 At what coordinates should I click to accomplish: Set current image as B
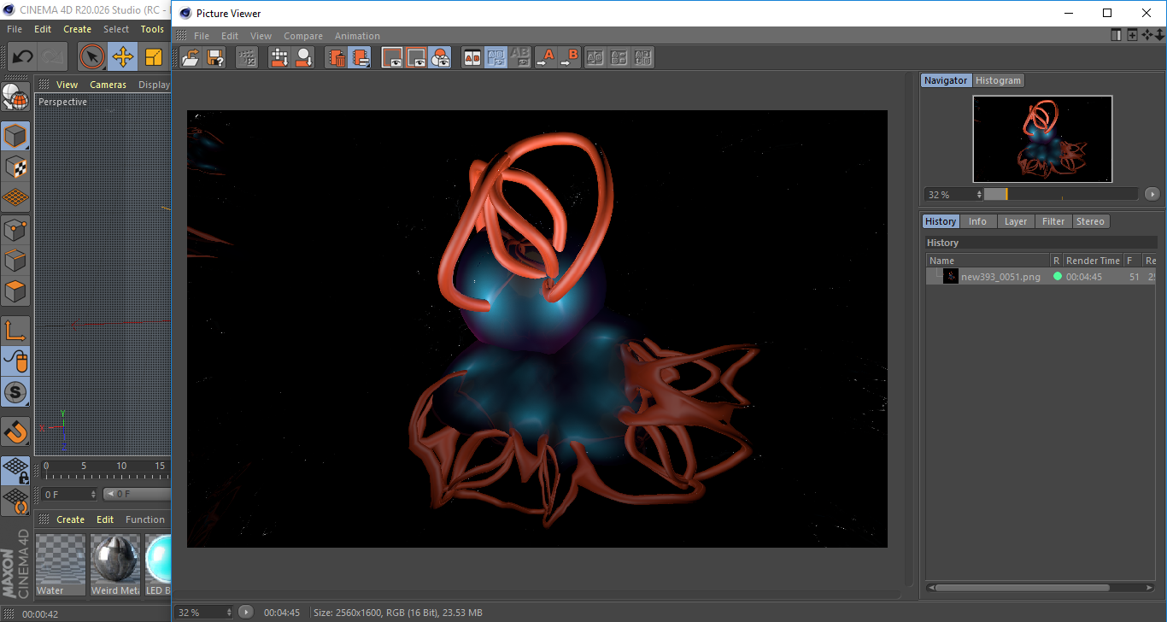tap(569, 57)
